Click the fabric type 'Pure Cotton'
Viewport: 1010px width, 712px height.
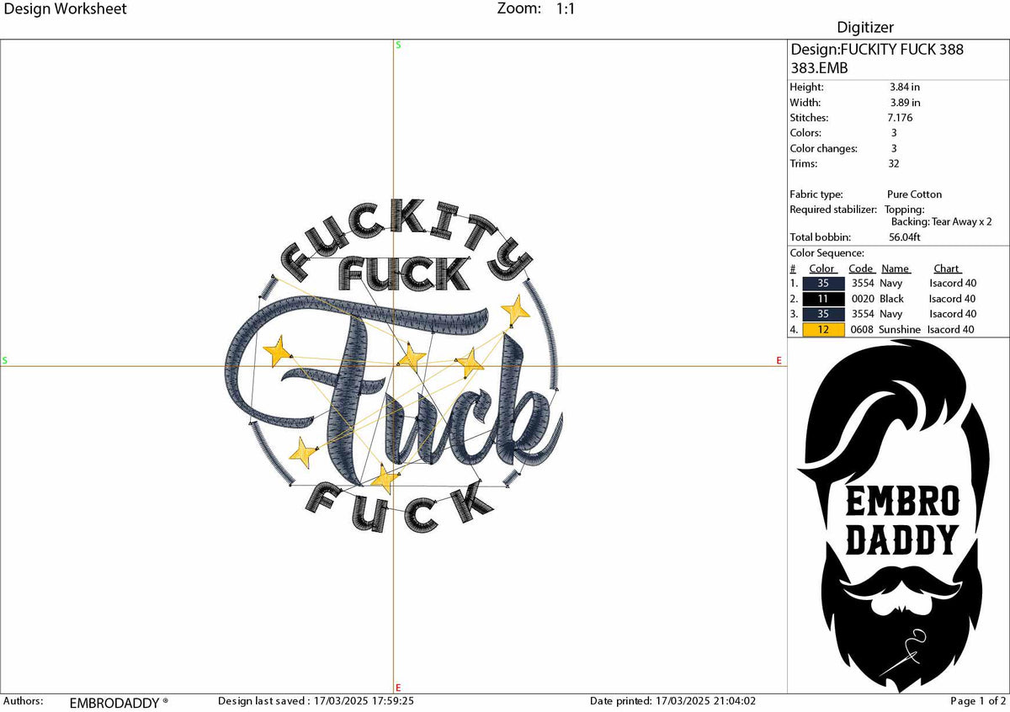tap(914, 194)
